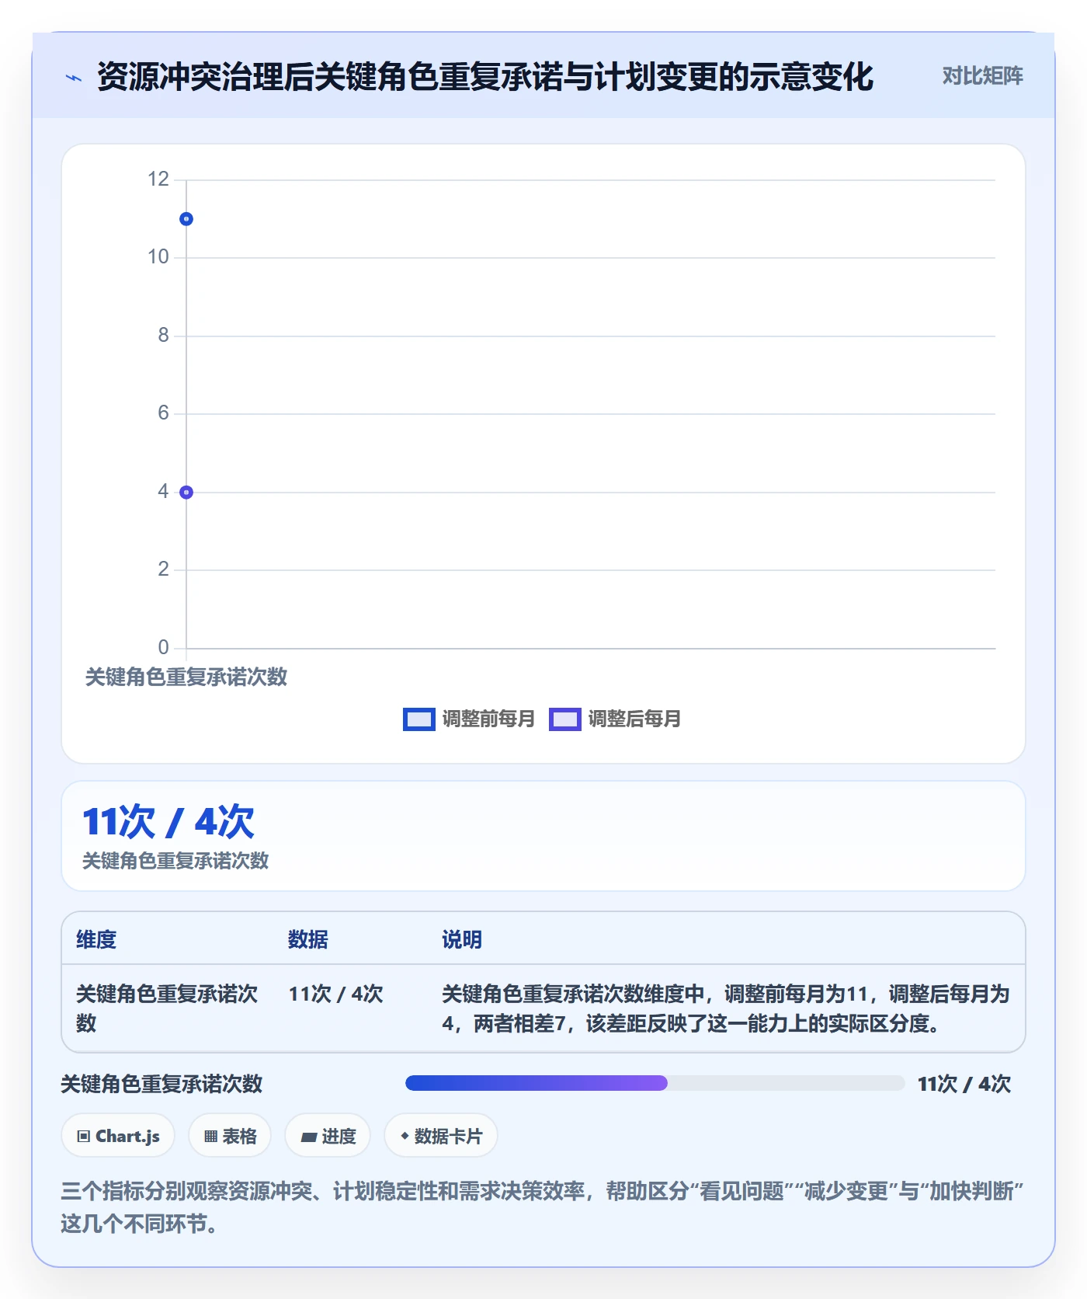Toggle the 调整前每月 legend entry
The image size is (1087, 1299).
tap(469, 719)
